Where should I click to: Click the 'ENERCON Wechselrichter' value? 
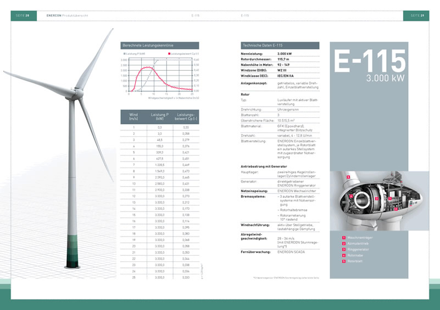point(297,191)
